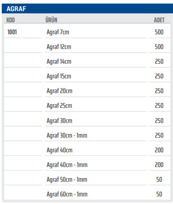Click quantity 50 for Agraf 60cm - 1mm
The height and width of the screenshot is (204, 173).
[159, 194]
